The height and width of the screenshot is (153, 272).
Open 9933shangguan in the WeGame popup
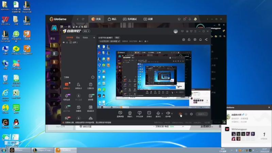pos(239,129)
